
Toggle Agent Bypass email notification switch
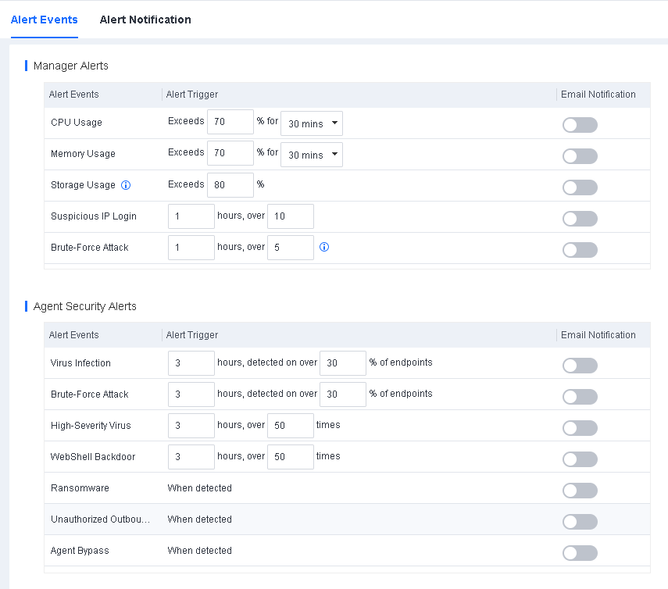click(580, 553)
